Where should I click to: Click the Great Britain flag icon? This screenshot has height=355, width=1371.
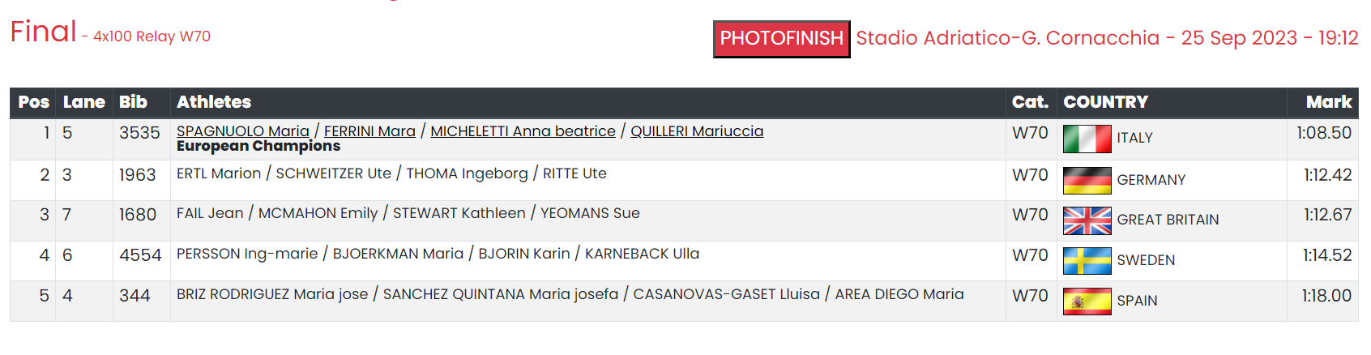tap(1087, 220)
